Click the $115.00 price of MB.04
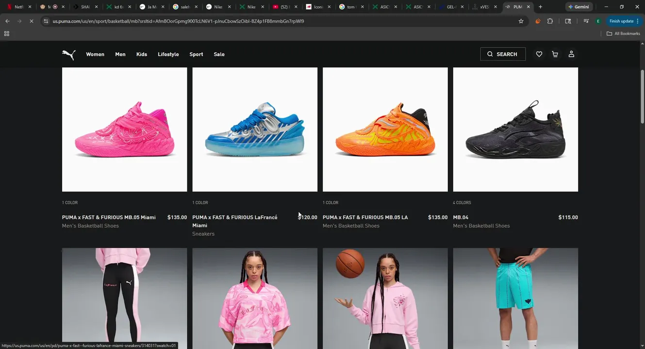This screenshot has height=349, width=645. 568,217
